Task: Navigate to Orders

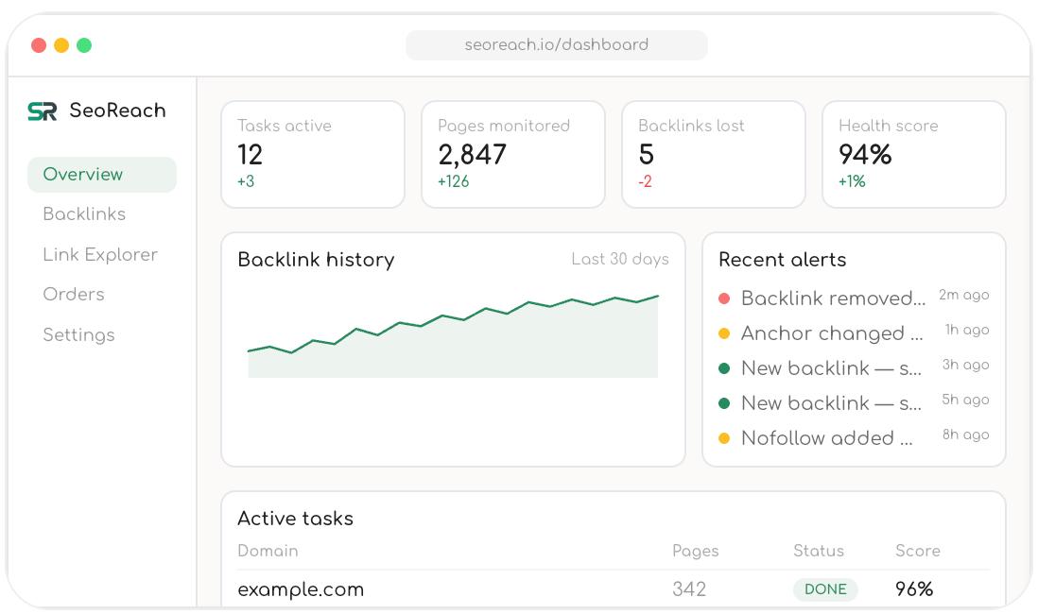Action: click(74, 295)
